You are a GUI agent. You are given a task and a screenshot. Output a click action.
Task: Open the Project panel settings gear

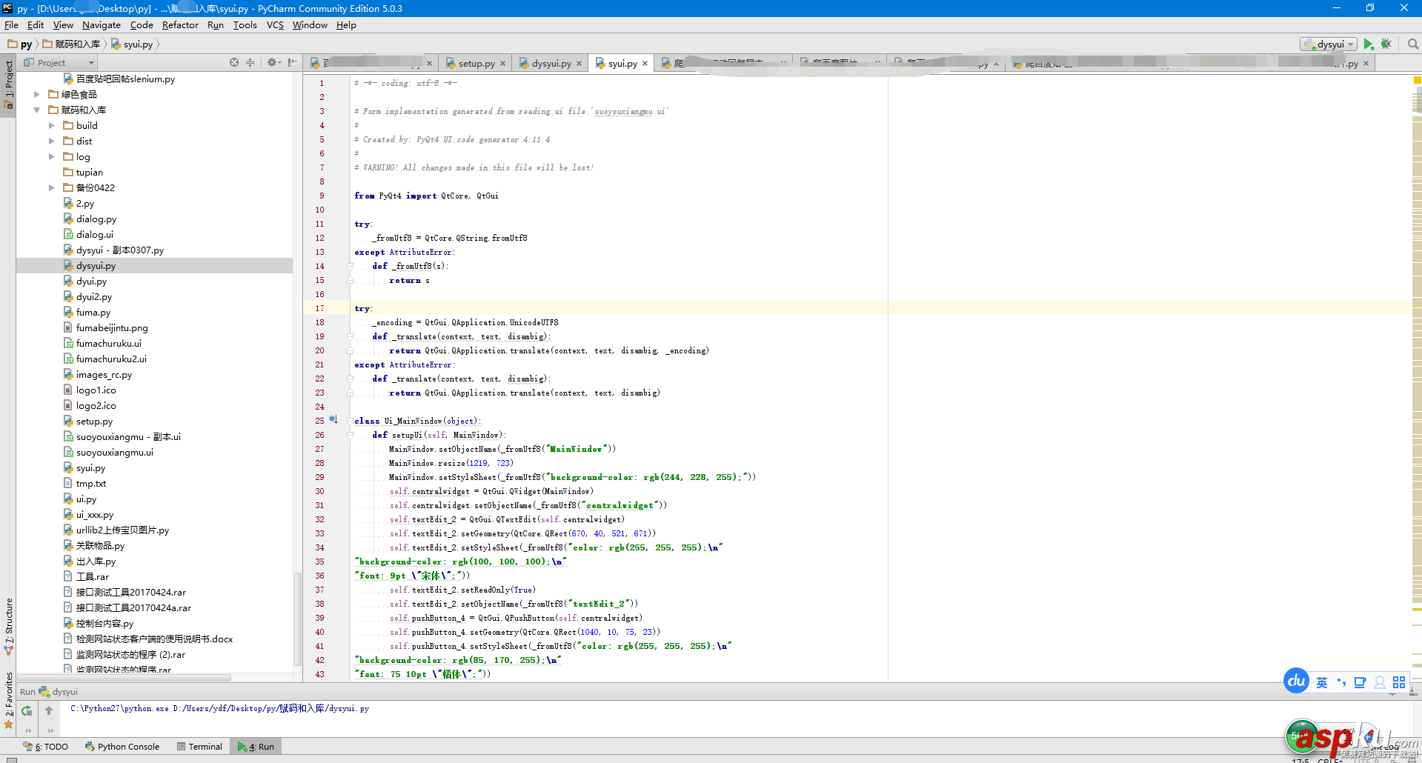(x=273, y=62)
